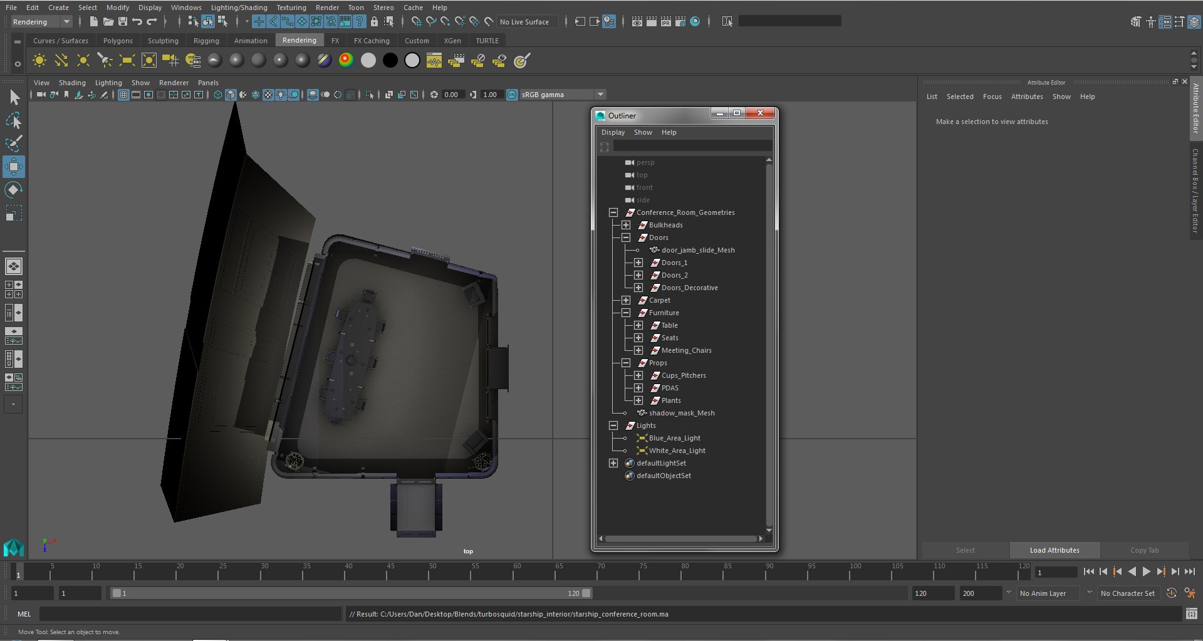Open the IPR render icon

point(665,22)
